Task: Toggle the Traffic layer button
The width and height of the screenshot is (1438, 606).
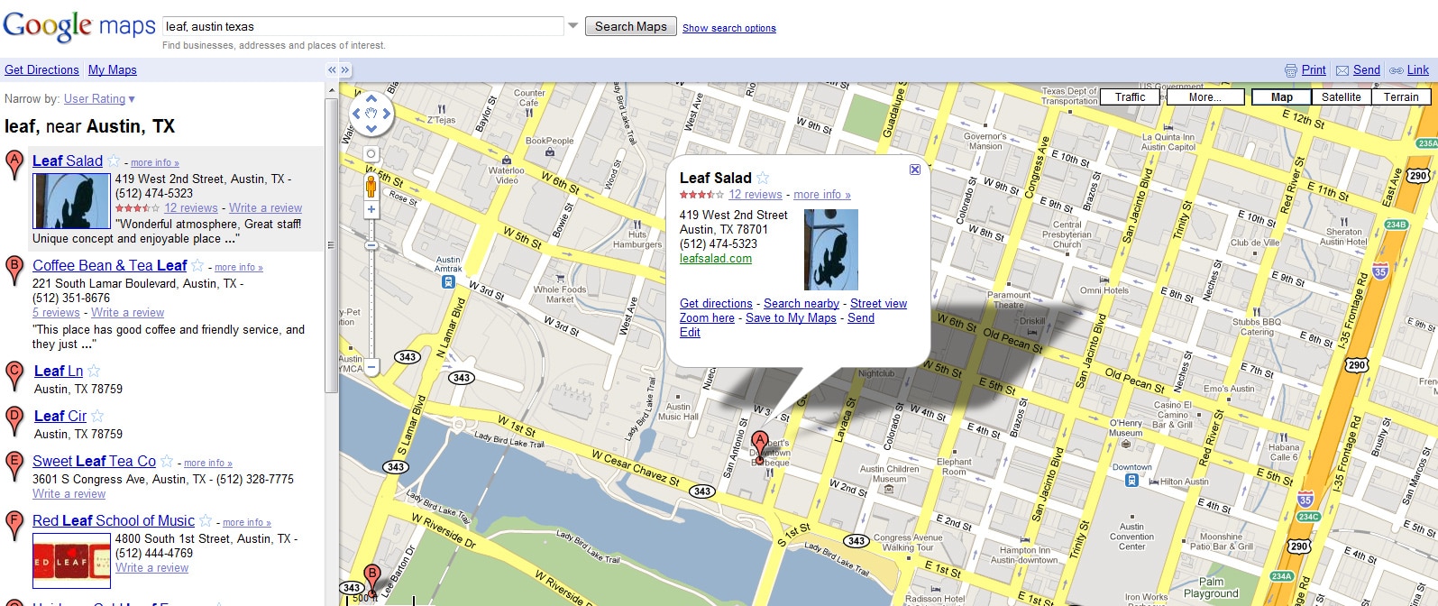Action: click(1129, 97)
